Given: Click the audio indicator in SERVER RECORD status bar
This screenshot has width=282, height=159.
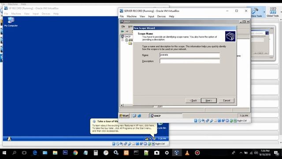Looking at the screenshot, I should (x=203, y=121).
